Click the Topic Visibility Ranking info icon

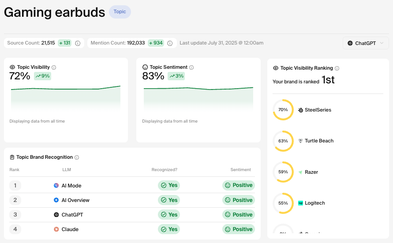point(337,68)
